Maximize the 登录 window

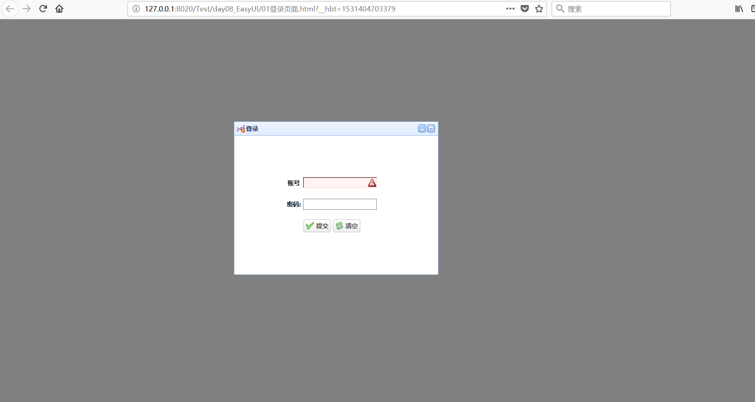(x=431, y=129)
